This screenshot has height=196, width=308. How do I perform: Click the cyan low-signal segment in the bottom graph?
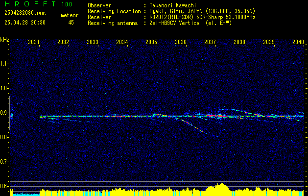coord(26,194)
